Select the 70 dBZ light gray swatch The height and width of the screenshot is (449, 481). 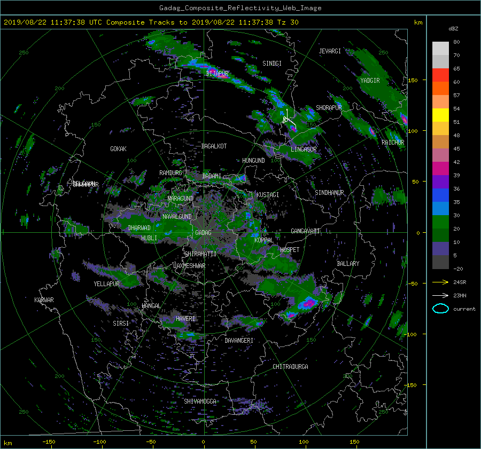click(440, 49)
